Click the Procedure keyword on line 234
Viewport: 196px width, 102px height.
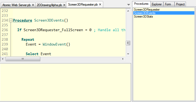(23, 20)
